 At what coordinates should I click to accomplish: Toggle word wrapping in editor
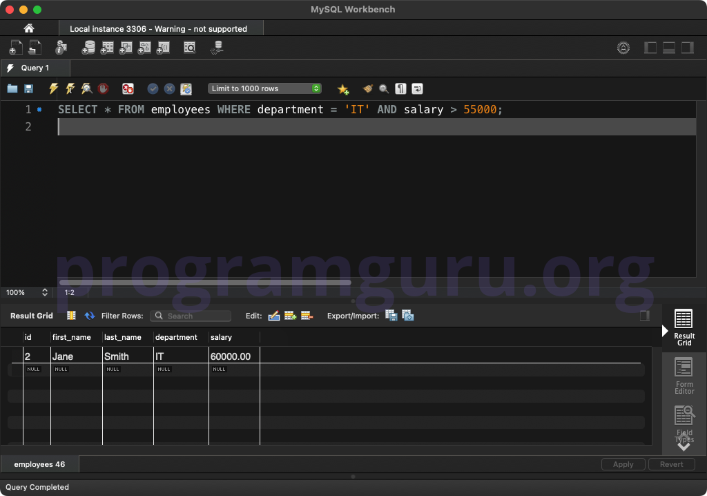coord(417,88)
